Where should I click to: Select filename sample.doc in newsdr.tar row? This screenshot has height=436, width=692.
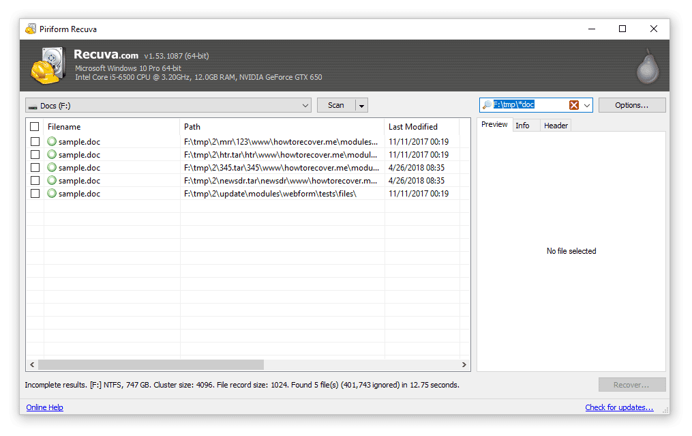[80, 181]
